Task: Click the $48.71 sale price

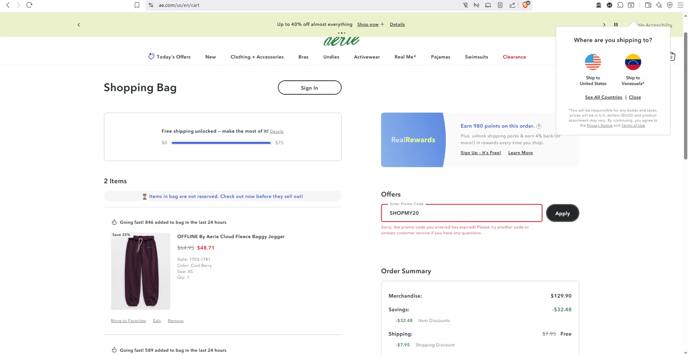Action: [x=206, y=248]
